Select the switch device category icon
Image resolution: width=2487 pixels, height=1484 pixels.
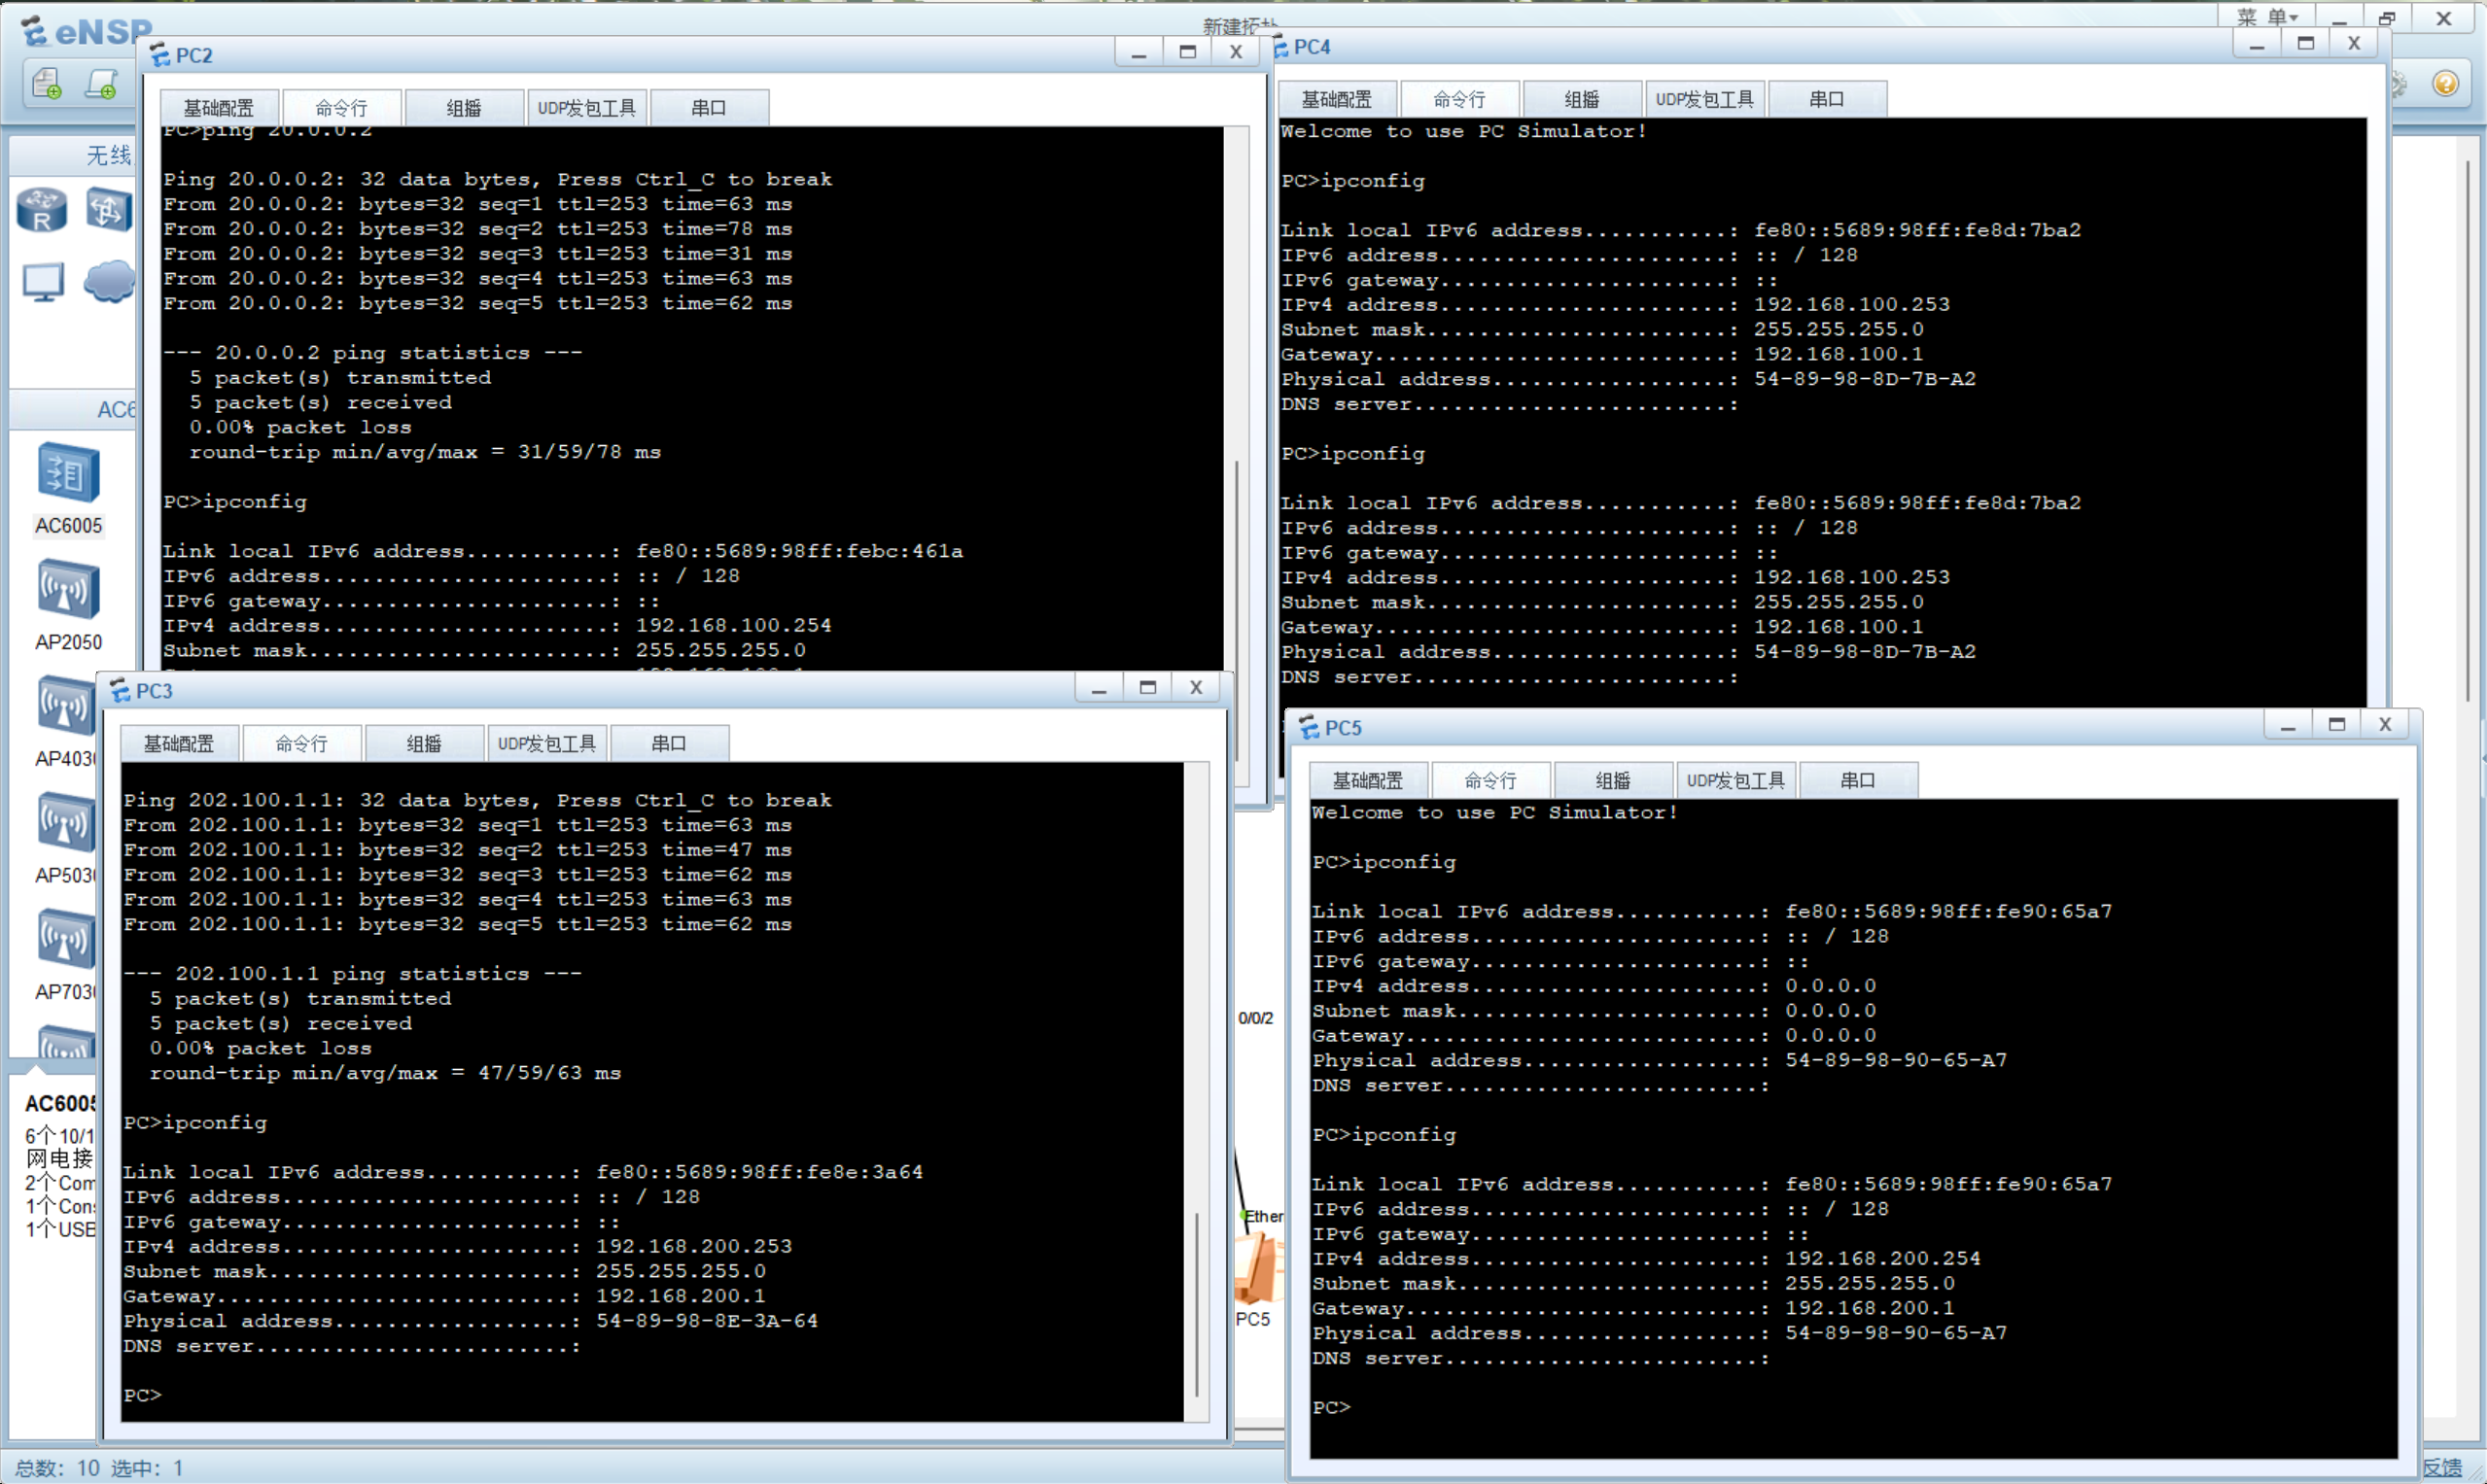(x=108, y=210)
